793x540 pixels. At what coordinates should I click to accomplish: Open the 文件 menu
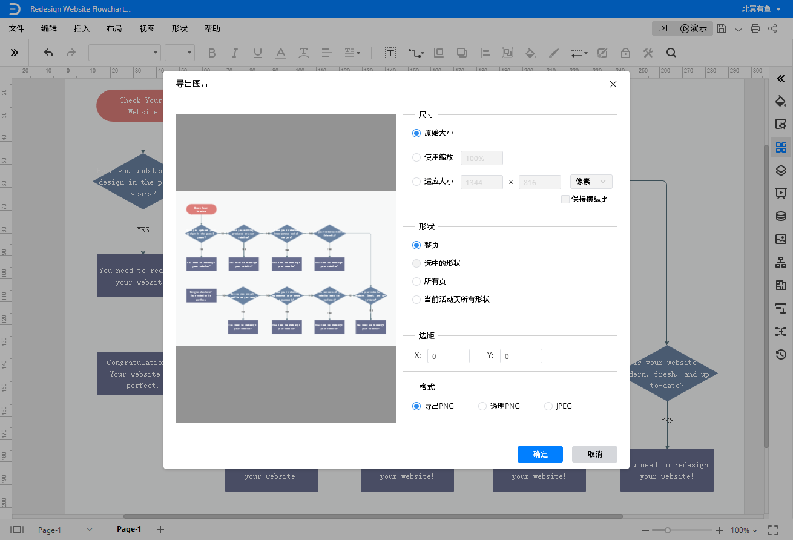[x=16, y=28]
